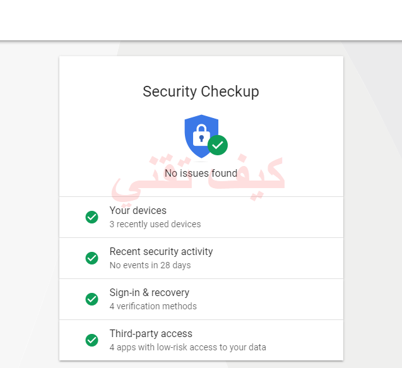Select the 'Your devices' title text
The image size is (402, 368).
138,211
